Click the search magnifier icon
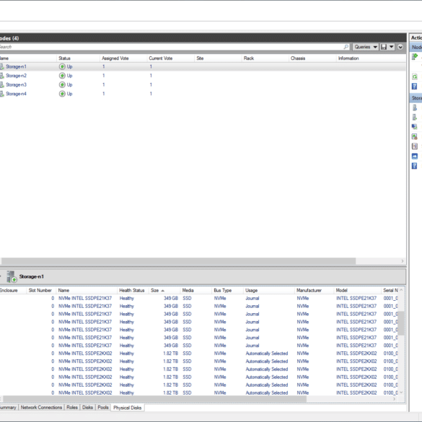 [x=346, y=47]
